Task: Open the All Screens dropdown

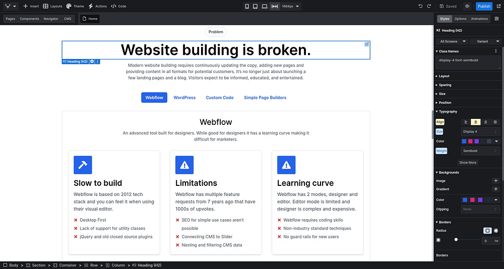Action: [451, 41]
